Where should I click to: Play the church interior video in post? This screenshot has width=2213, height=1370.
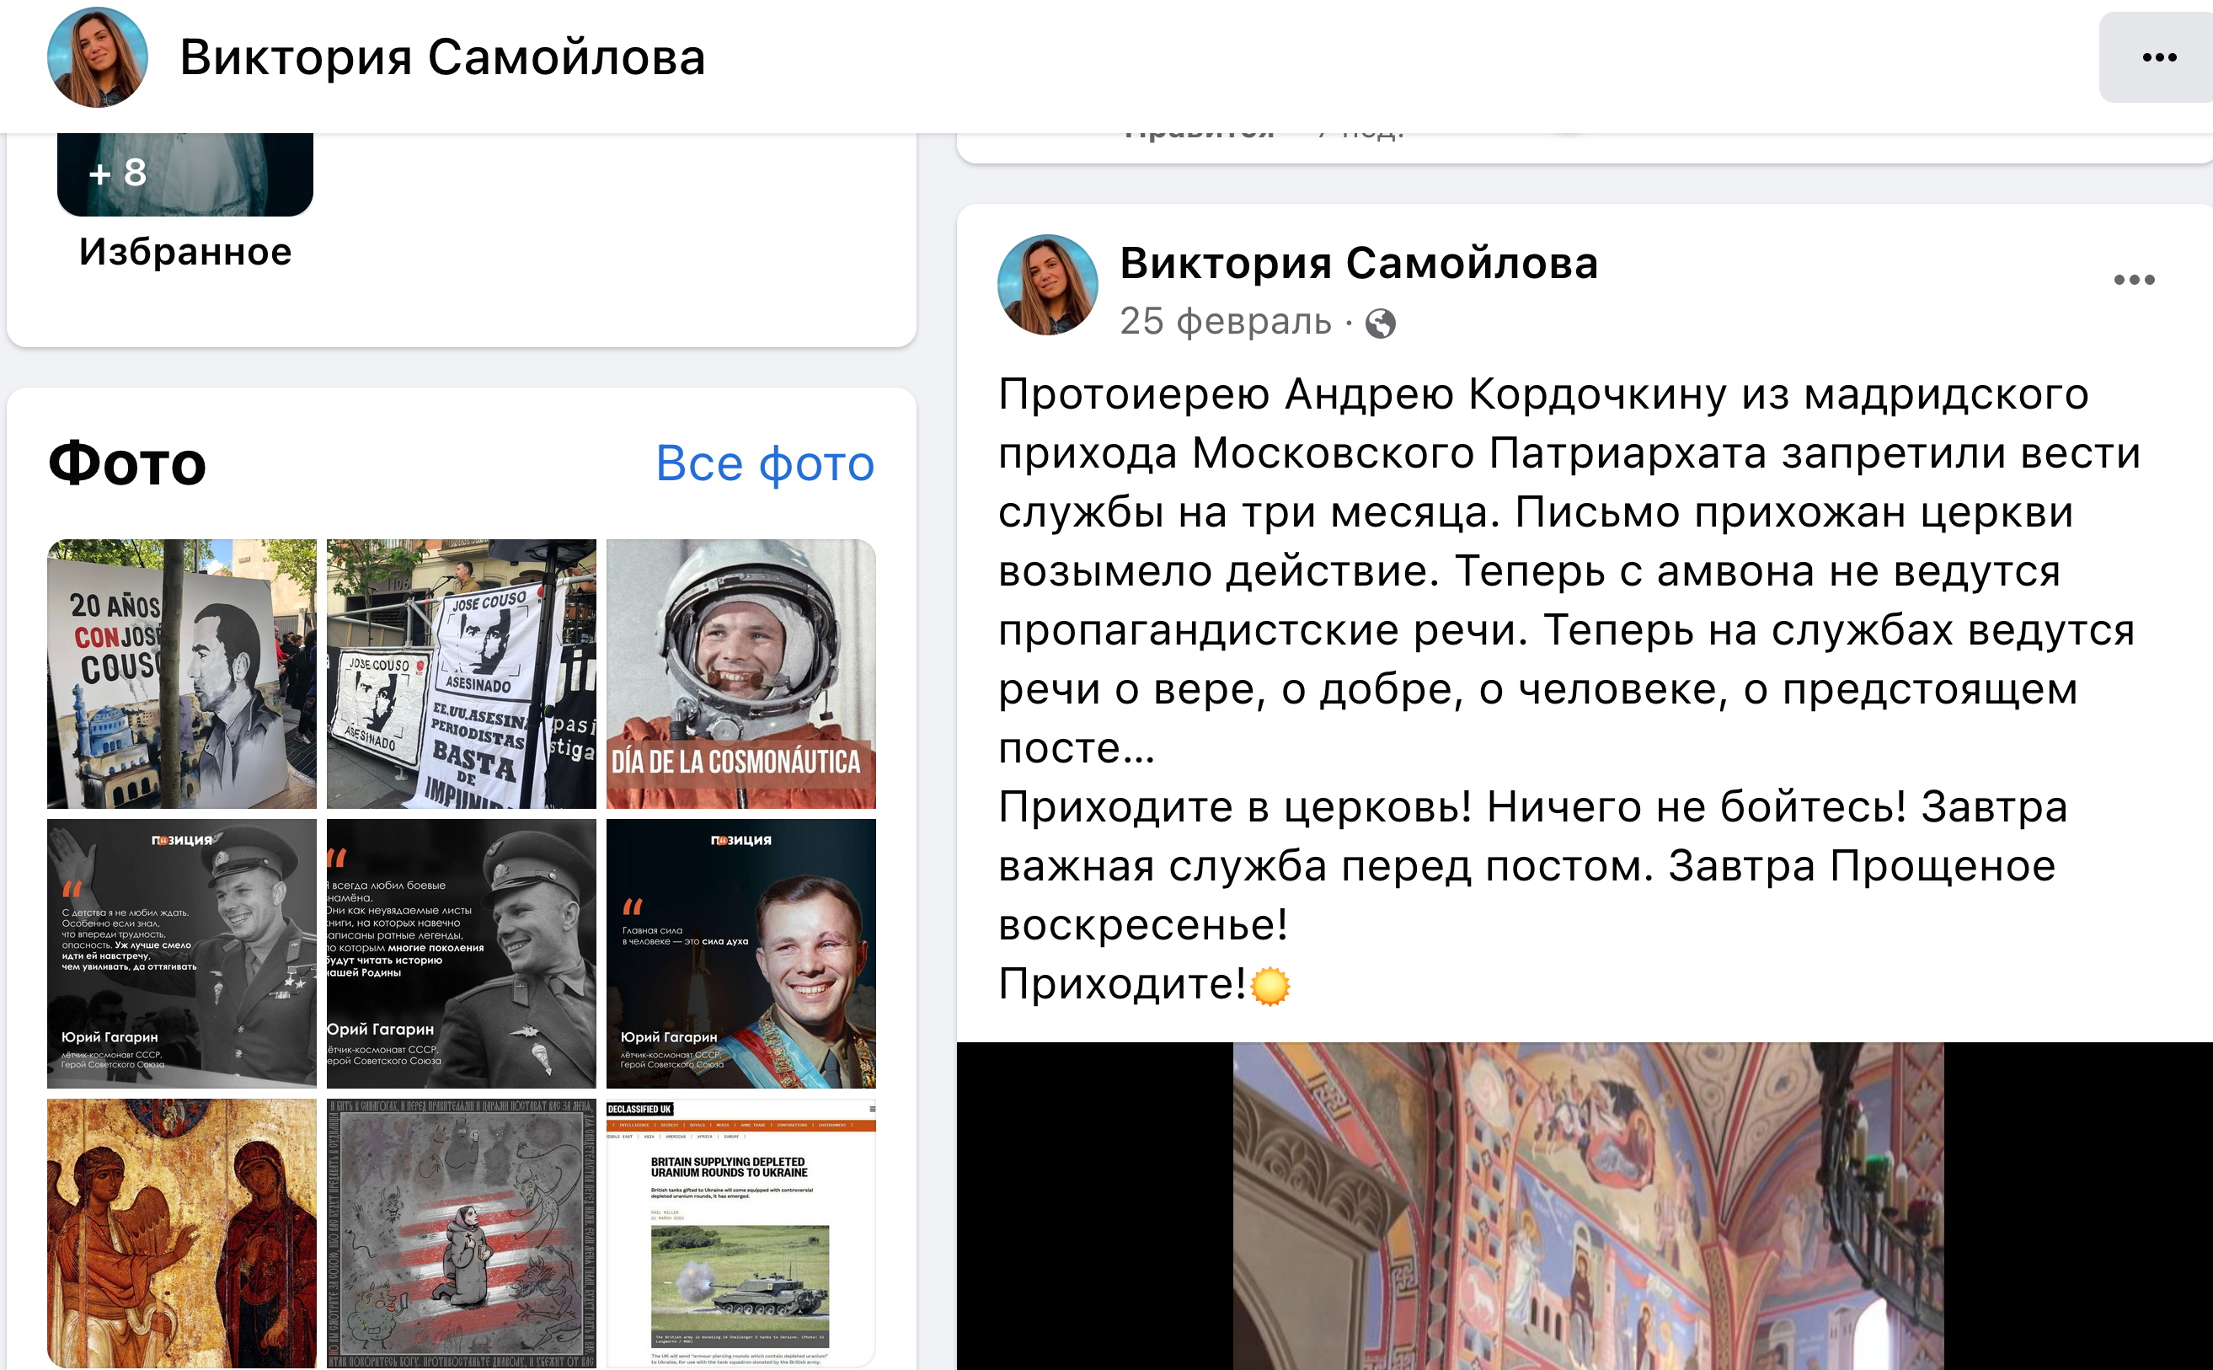click(x=1587, y=1205)
